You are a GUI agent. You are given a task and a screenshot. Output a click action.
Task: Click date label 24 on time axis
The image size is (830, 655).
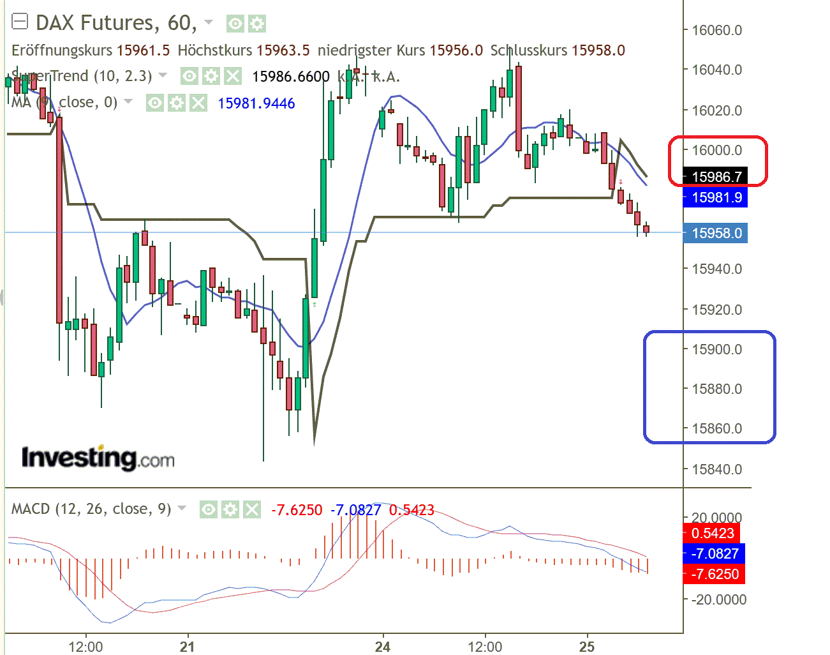(x=382, y=647)
